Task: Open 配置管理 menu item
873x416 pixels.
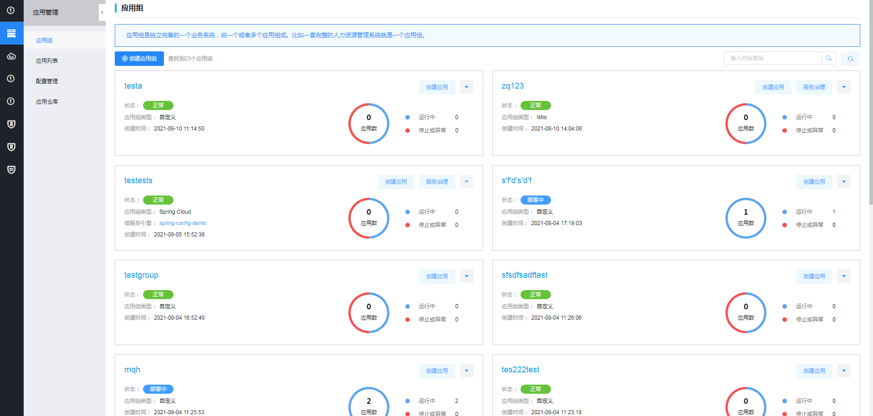Action: (47, 81)
